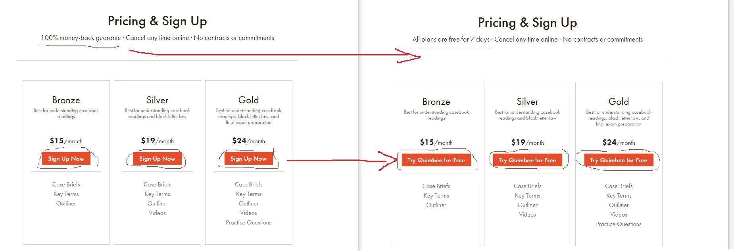734x251 pixels.
Task: Select the left Bronze plan heading
Action: 66,100
